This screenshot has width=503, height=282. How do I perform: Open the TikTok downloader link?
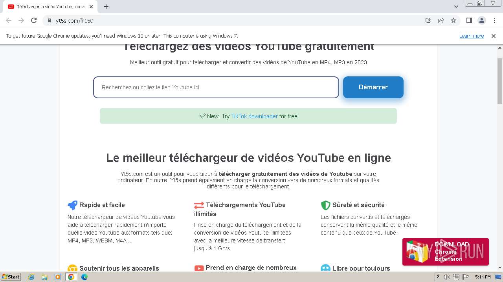coord(254,116)
